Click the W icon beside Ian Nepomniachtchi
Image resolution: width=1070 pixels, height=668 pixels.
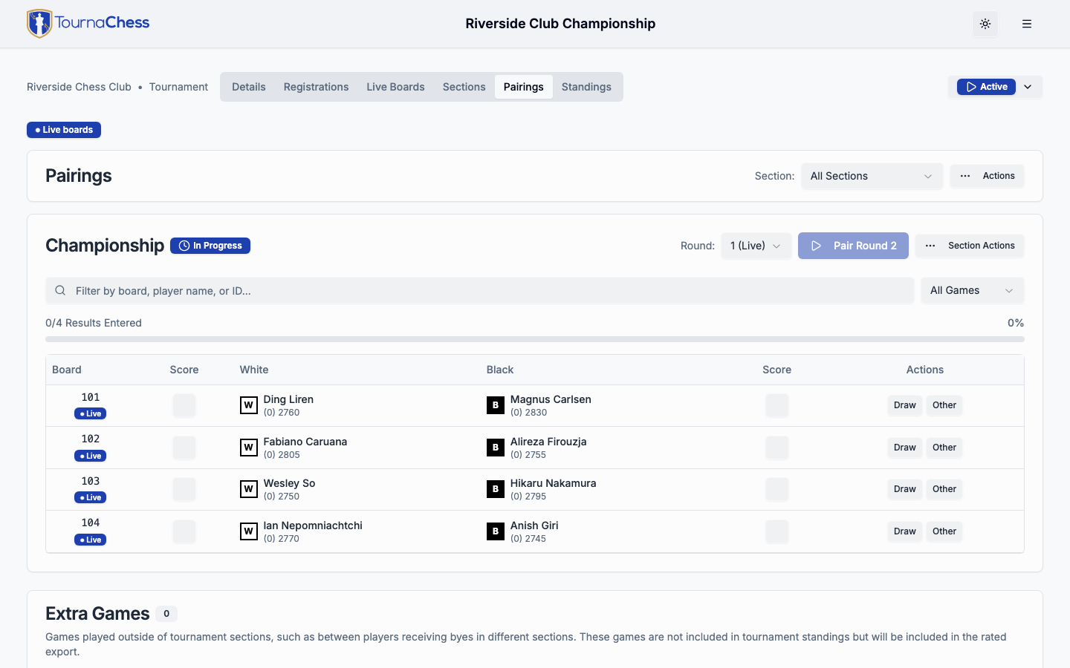click(249, 531)
